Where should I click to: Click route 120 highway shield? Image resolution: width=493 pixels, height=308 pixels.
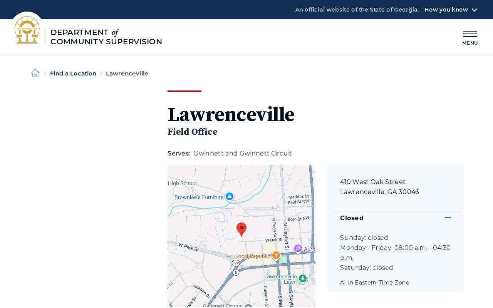coord(236,263)
